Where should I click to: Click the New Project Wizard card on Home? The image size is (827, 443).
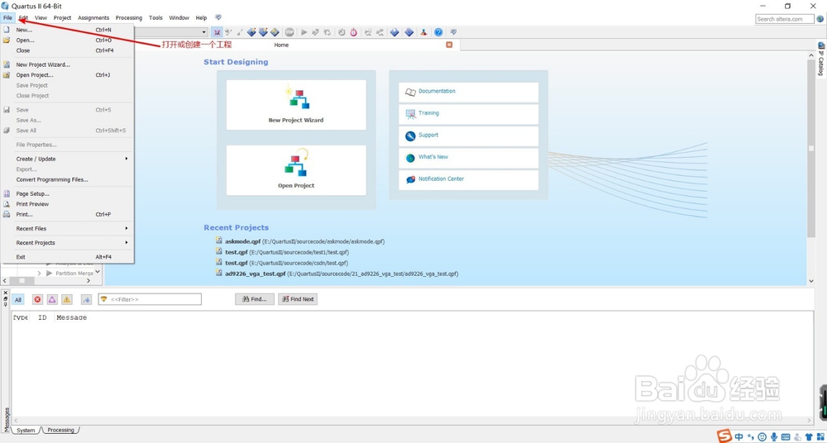(x=296, y=105)
